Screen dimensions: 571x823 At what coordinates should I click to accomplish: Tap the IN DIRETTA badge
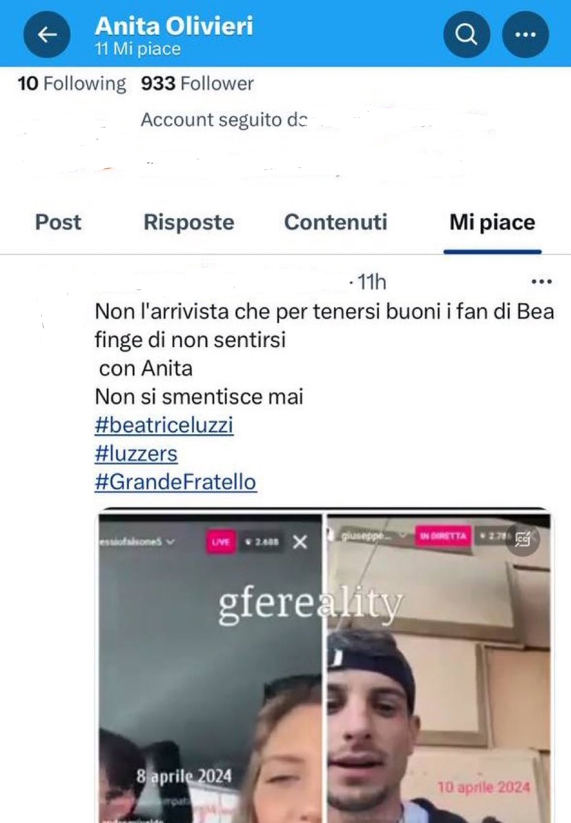(444, 536)
